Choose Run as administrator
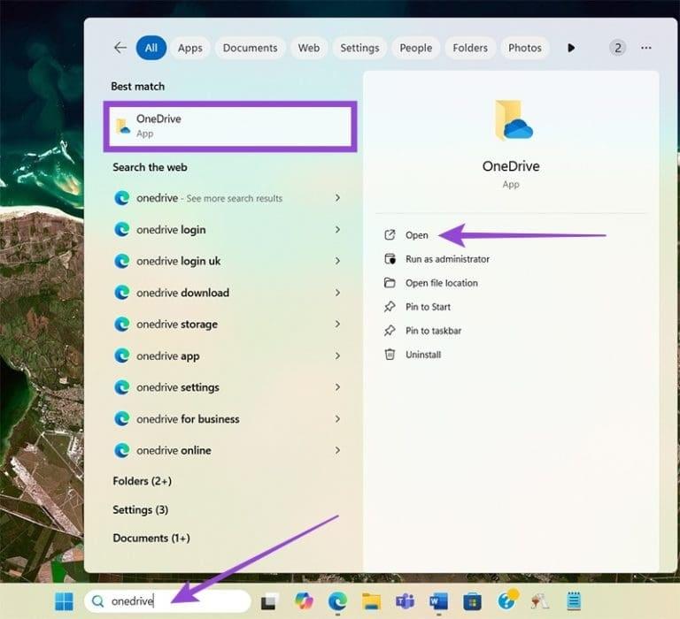The width and height of the screenshot is (680, 619). pos(447,259)
